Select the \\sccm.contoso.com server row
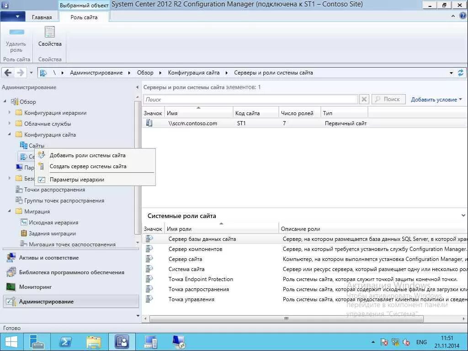 click(x=305, y=123)
